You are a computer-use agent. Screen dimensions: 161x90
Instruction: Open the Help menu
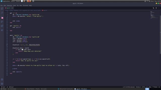click(30, 5)
